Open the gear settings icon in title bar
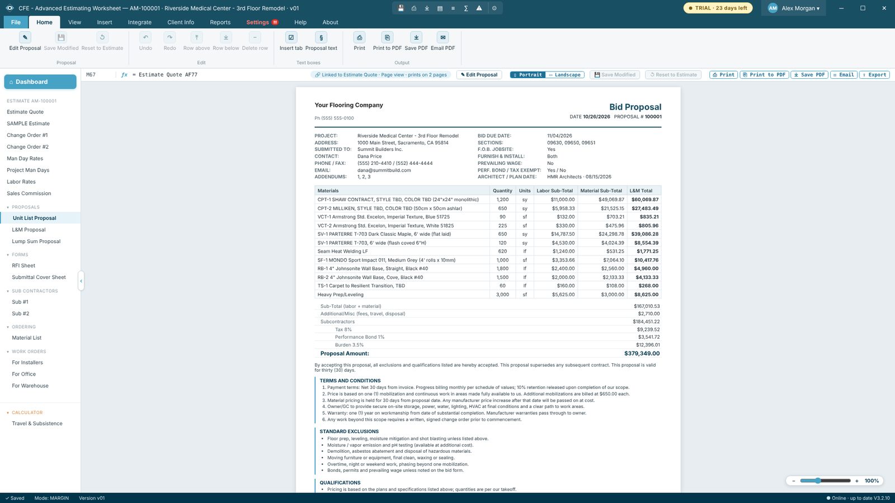The width and height of the screenshot is (895, 503). pos(494,8)
